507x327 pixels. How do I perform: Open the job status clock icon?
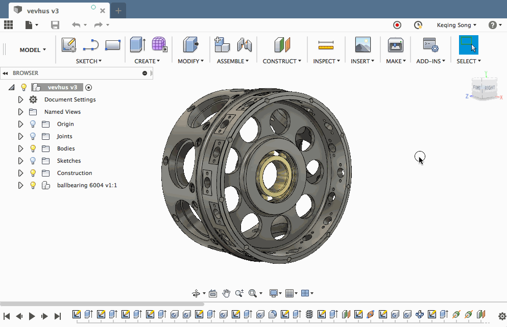(418, 25)
